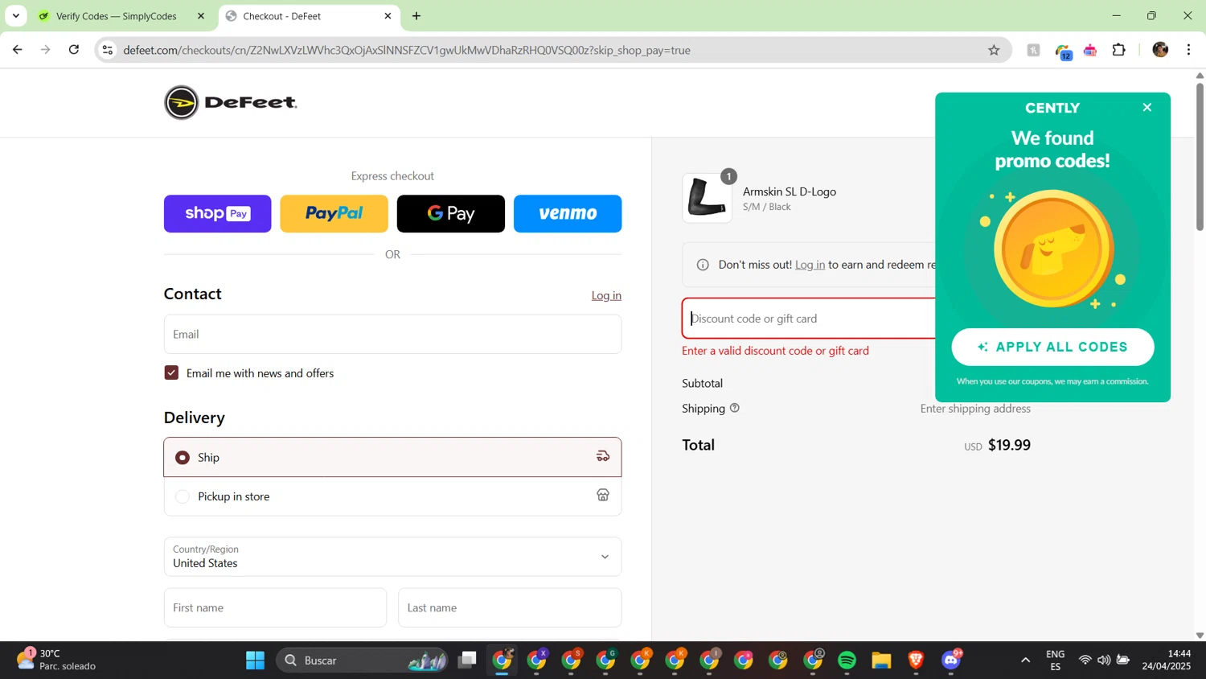Open the tab search dropdown
The height and width of the screenshot is (679, 1206).
(15, 16)
